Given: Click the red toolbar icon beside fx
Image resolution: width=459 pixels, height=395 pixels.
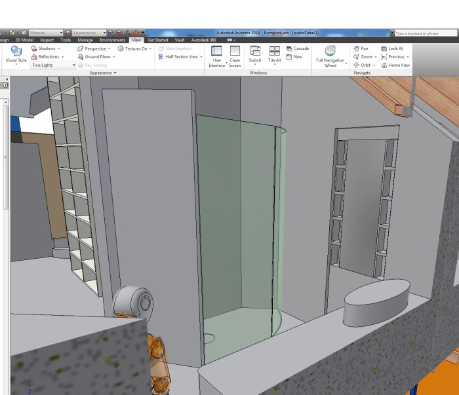Looking at the screenshot, I should click(x=136, y=33).
